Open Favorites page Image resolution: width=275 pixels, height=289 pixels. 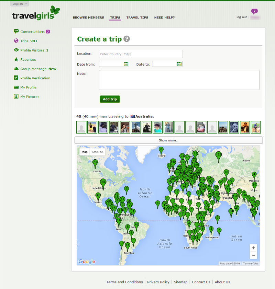point(28,59)
